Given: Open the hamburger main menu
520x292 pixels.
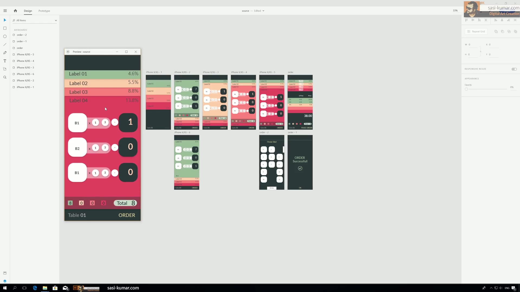Looking at the screenshot, I should point(5,11).
